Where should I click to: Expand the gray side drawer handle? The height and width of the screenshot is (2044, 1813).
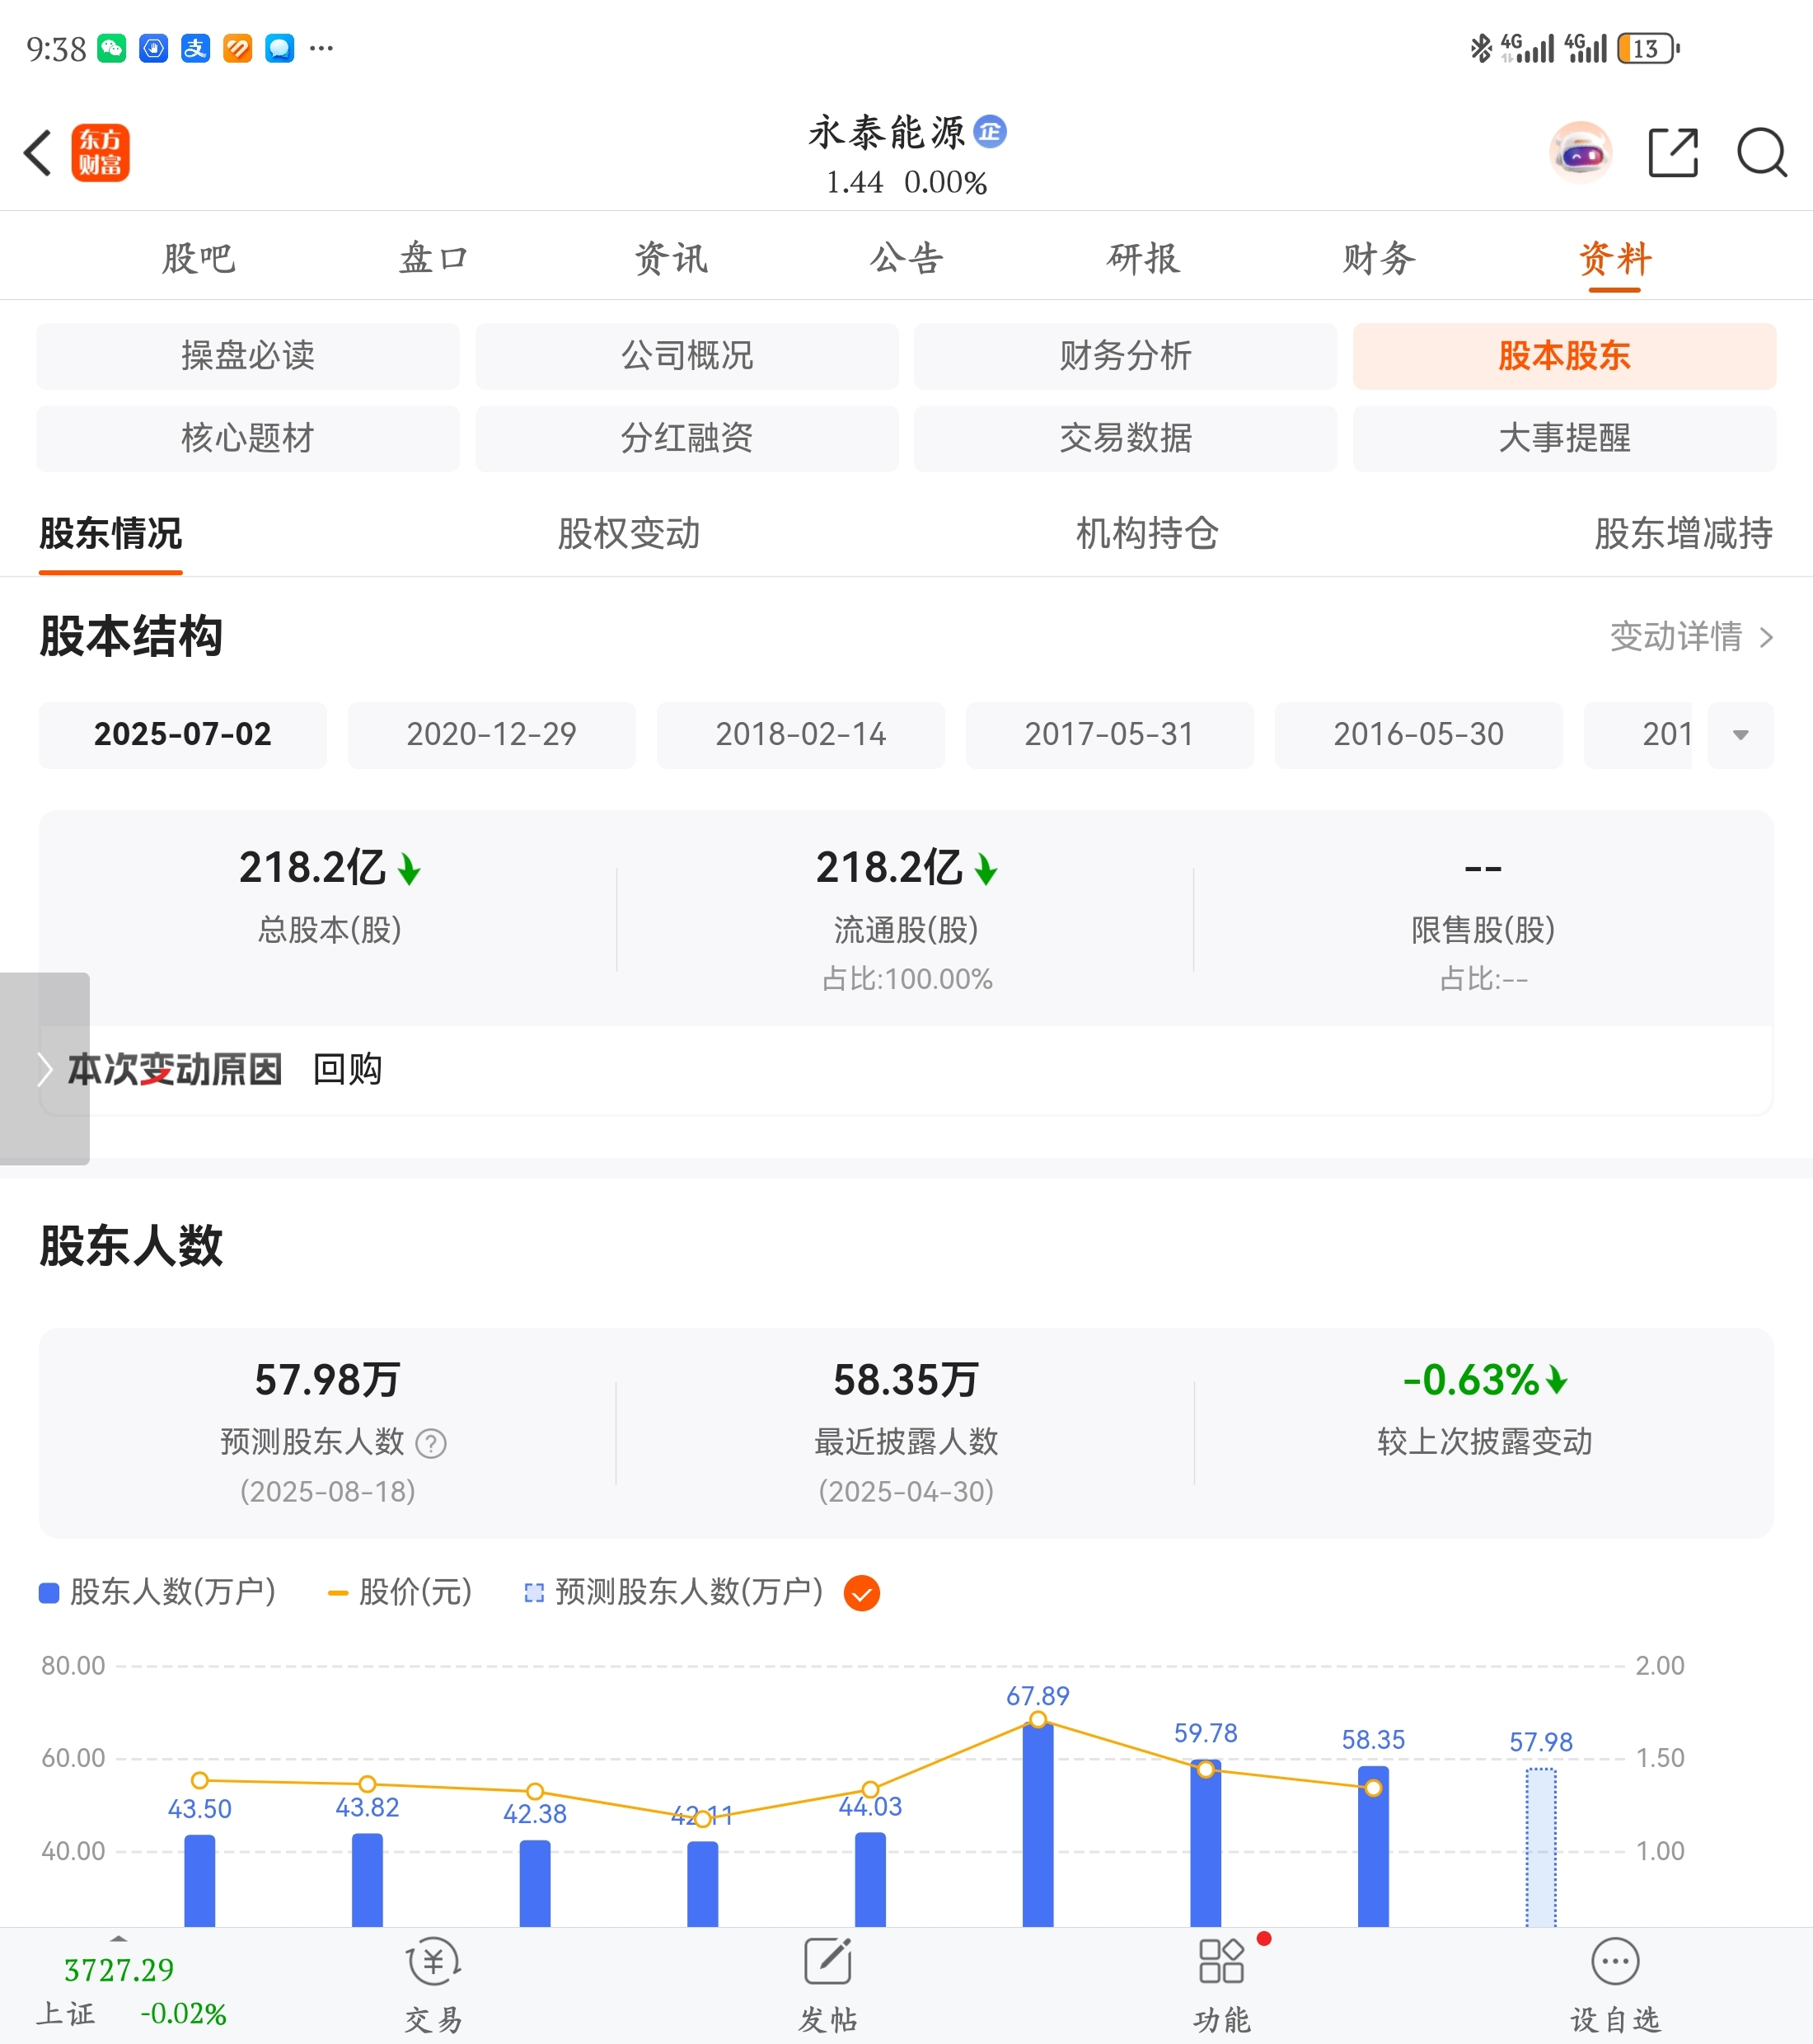[44, 1068]
